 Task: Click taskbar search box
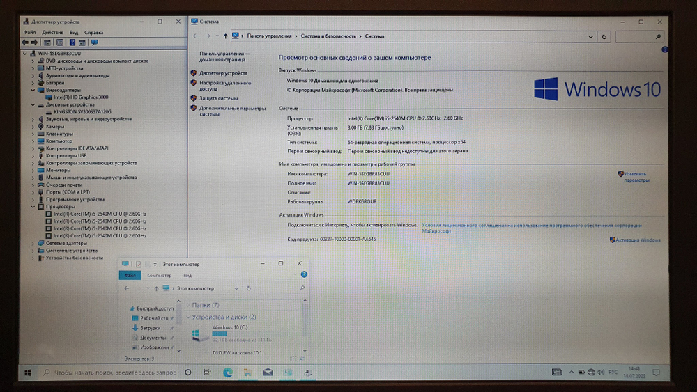(x=110, y=373)
